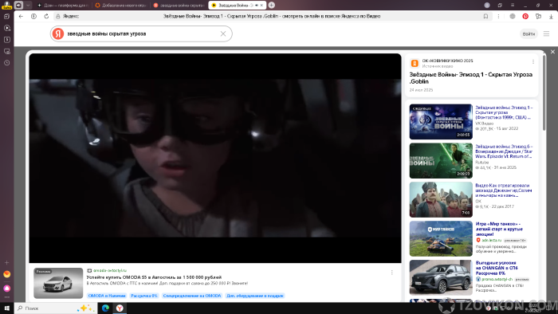This screenshot has width=558, height=314.
Task: Click the right-side page scrollbar
Action: point(544,93)
